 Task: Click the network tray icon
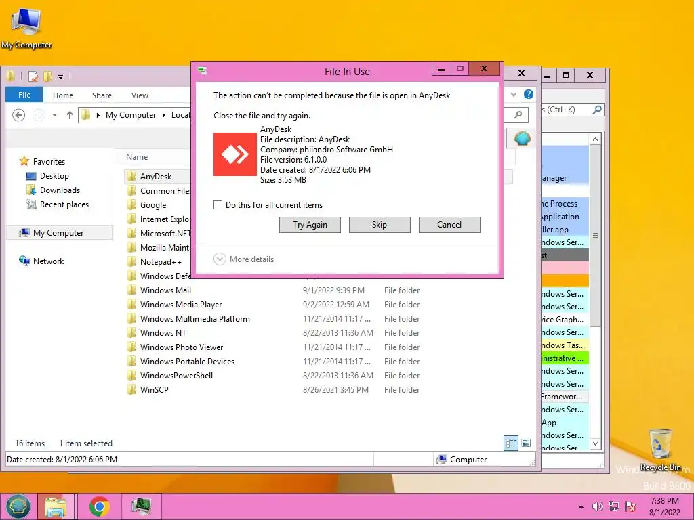click(614, 506)
